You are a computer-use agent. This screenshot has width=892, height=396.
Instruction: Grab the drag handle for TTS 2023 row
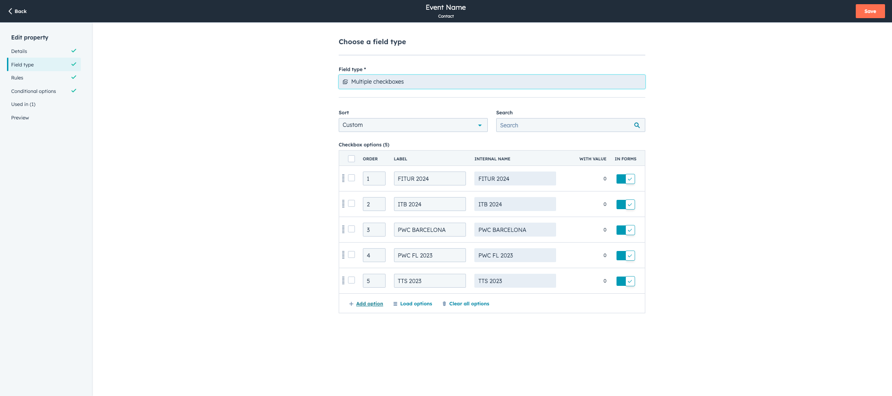pyautogui.click(x=343, y=280)
